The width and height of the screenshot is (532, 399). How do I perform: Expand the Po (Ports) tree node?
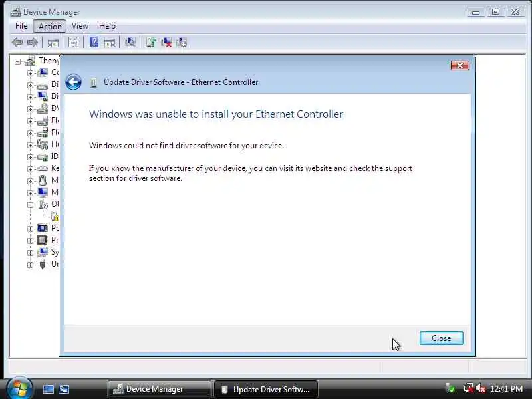30,229
